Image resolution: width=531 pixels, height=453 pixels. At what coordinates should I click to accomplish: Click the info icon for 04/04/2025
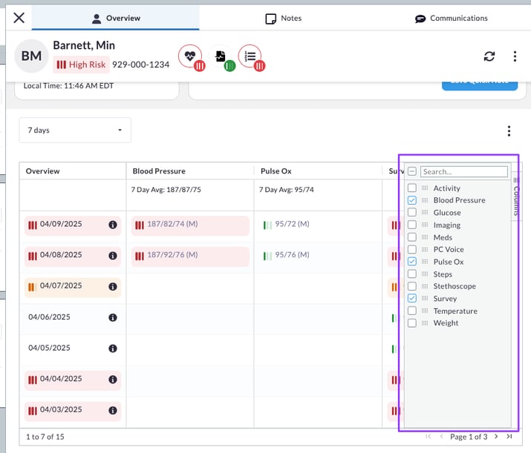click(x=113, y=380)
